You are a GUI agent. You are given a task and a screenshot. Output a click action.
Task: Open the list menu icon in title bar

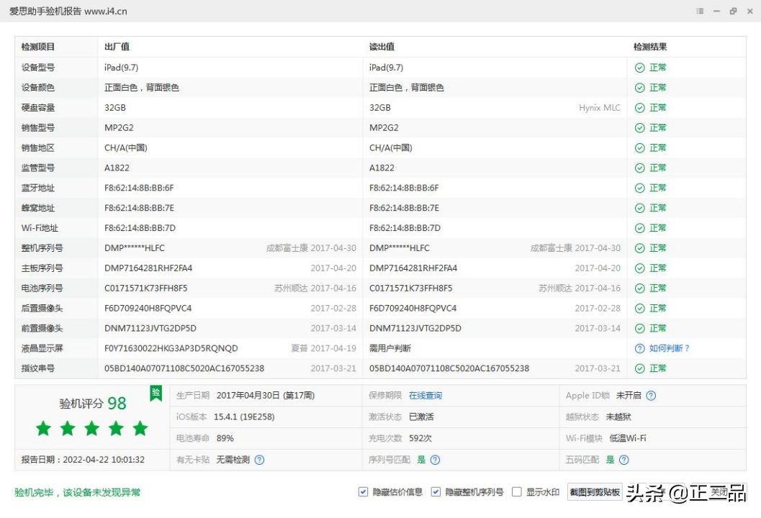pyautogui.click(x=698, y=12)
